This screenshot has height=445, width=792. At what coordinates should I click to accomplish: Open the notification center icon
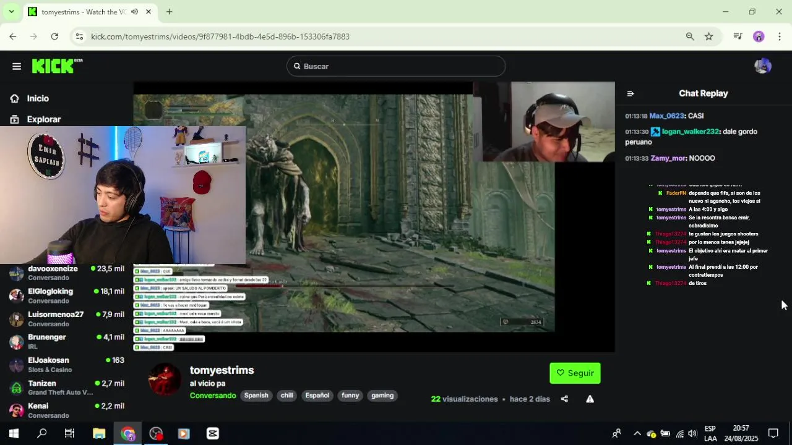773,433
